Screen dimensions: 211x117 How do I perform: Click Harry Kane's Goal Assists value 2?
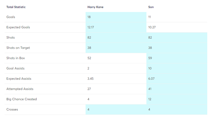88,68
